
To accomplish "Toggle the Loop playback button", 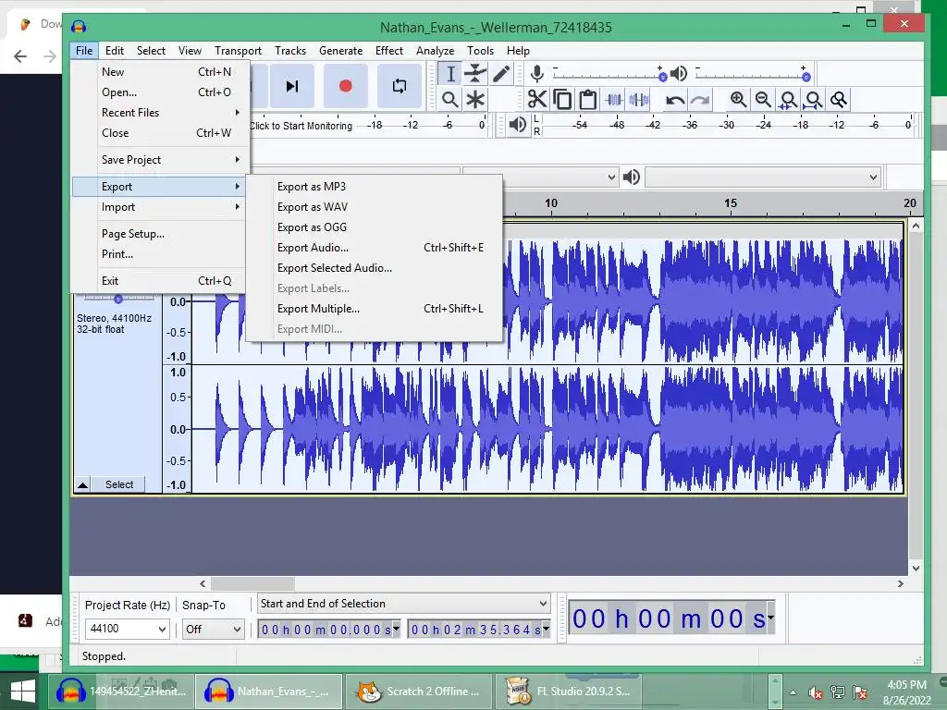I will tap(400, 86).
